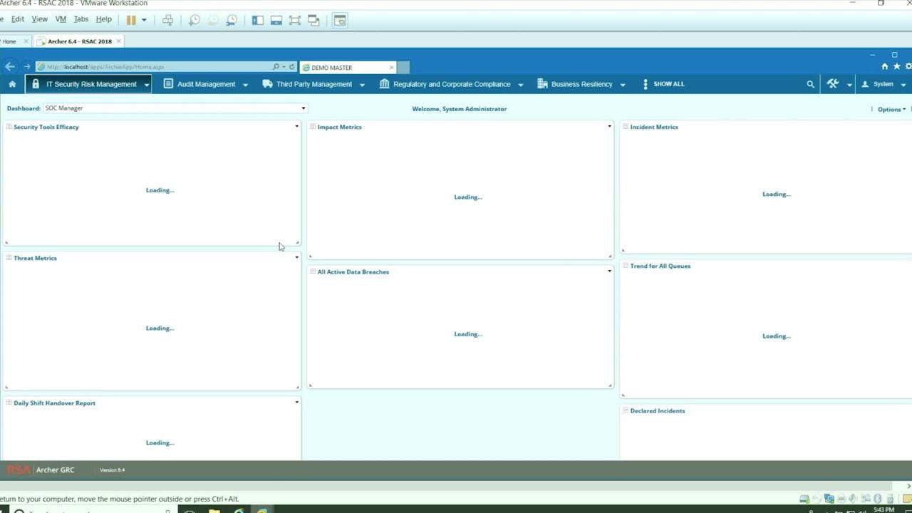
Task: Activate Unity mode from VMware toolbar
Action: pos(313,20)
